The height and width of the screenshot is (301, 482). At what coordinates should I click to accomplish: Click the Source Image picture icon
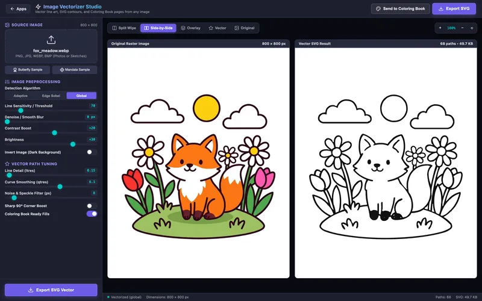pos(7,25)
